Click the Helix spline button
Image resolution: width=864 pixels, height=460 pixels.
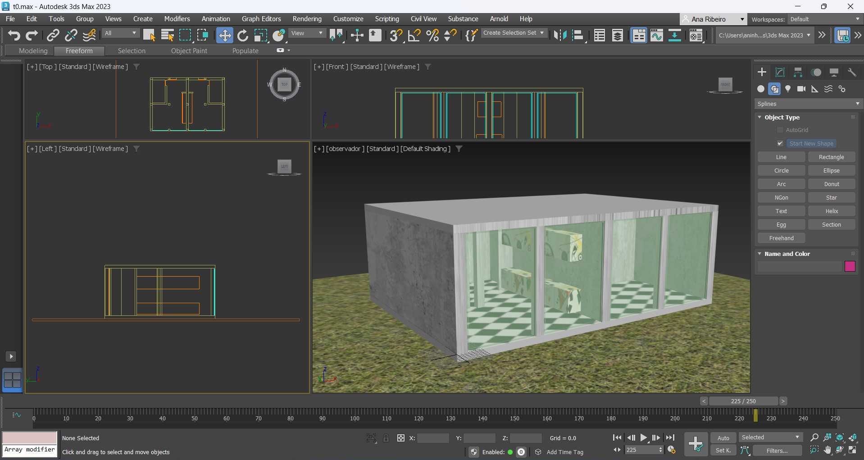pyautogui.click(x=831, y=211)
